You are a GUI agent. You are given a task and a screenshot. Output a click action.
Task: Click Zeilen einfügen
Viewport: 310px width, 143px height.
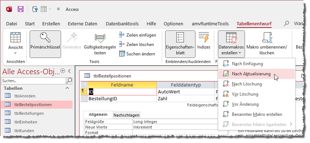tap(138, 35)
